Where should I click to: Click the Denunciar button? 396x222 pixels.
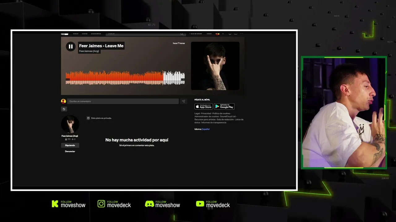(70, 151)
